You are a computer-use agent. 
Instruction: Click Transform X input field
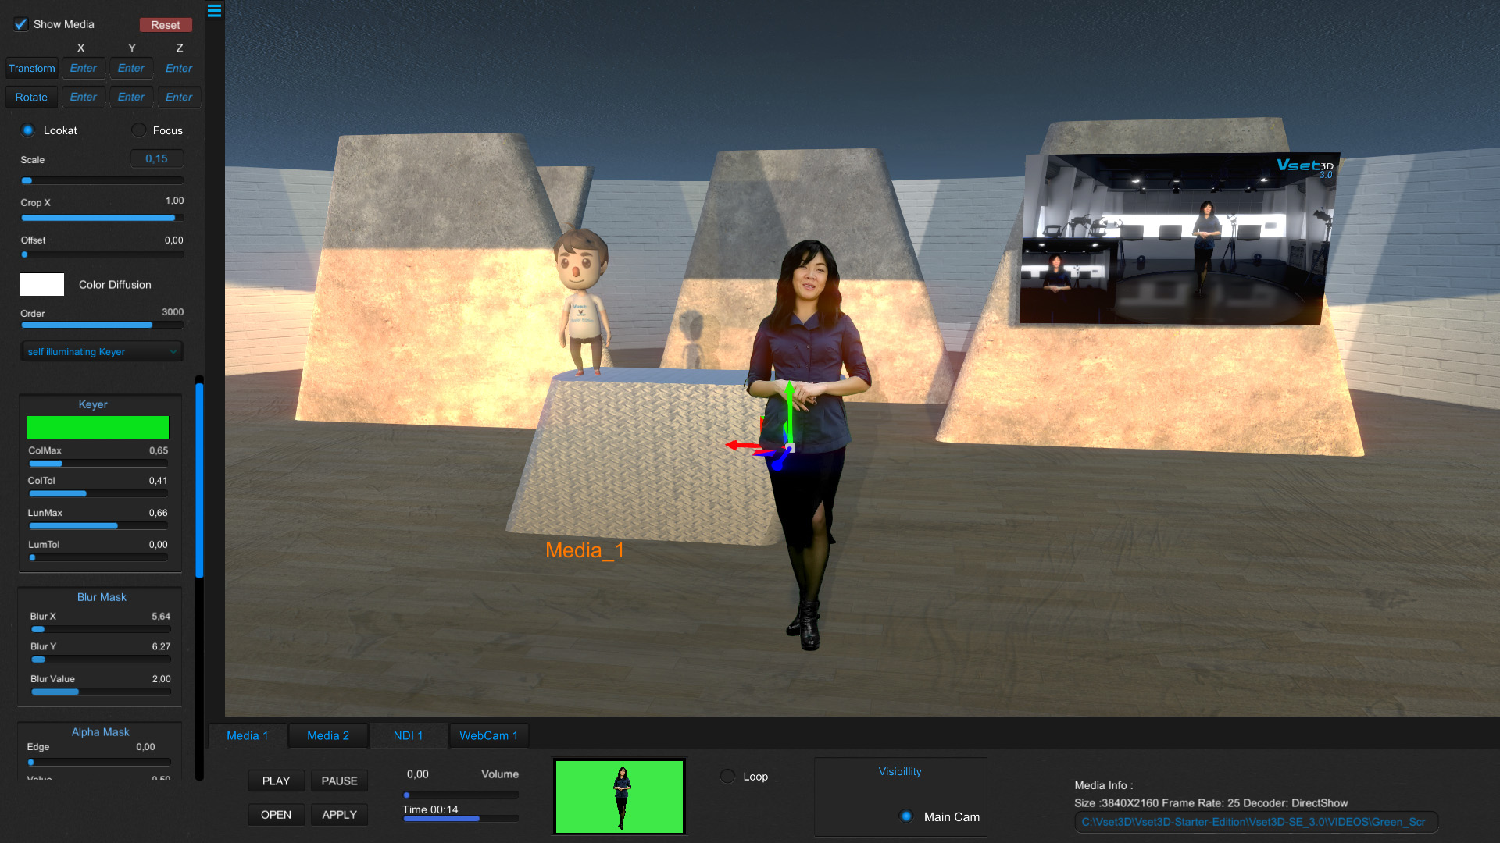pyautogui.click(x=84, y=69)
